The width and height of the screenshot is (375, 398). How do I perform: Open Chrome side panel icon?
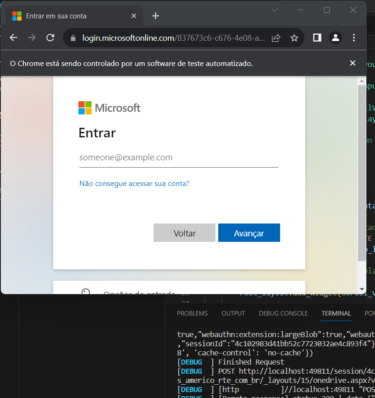(317, 38)
